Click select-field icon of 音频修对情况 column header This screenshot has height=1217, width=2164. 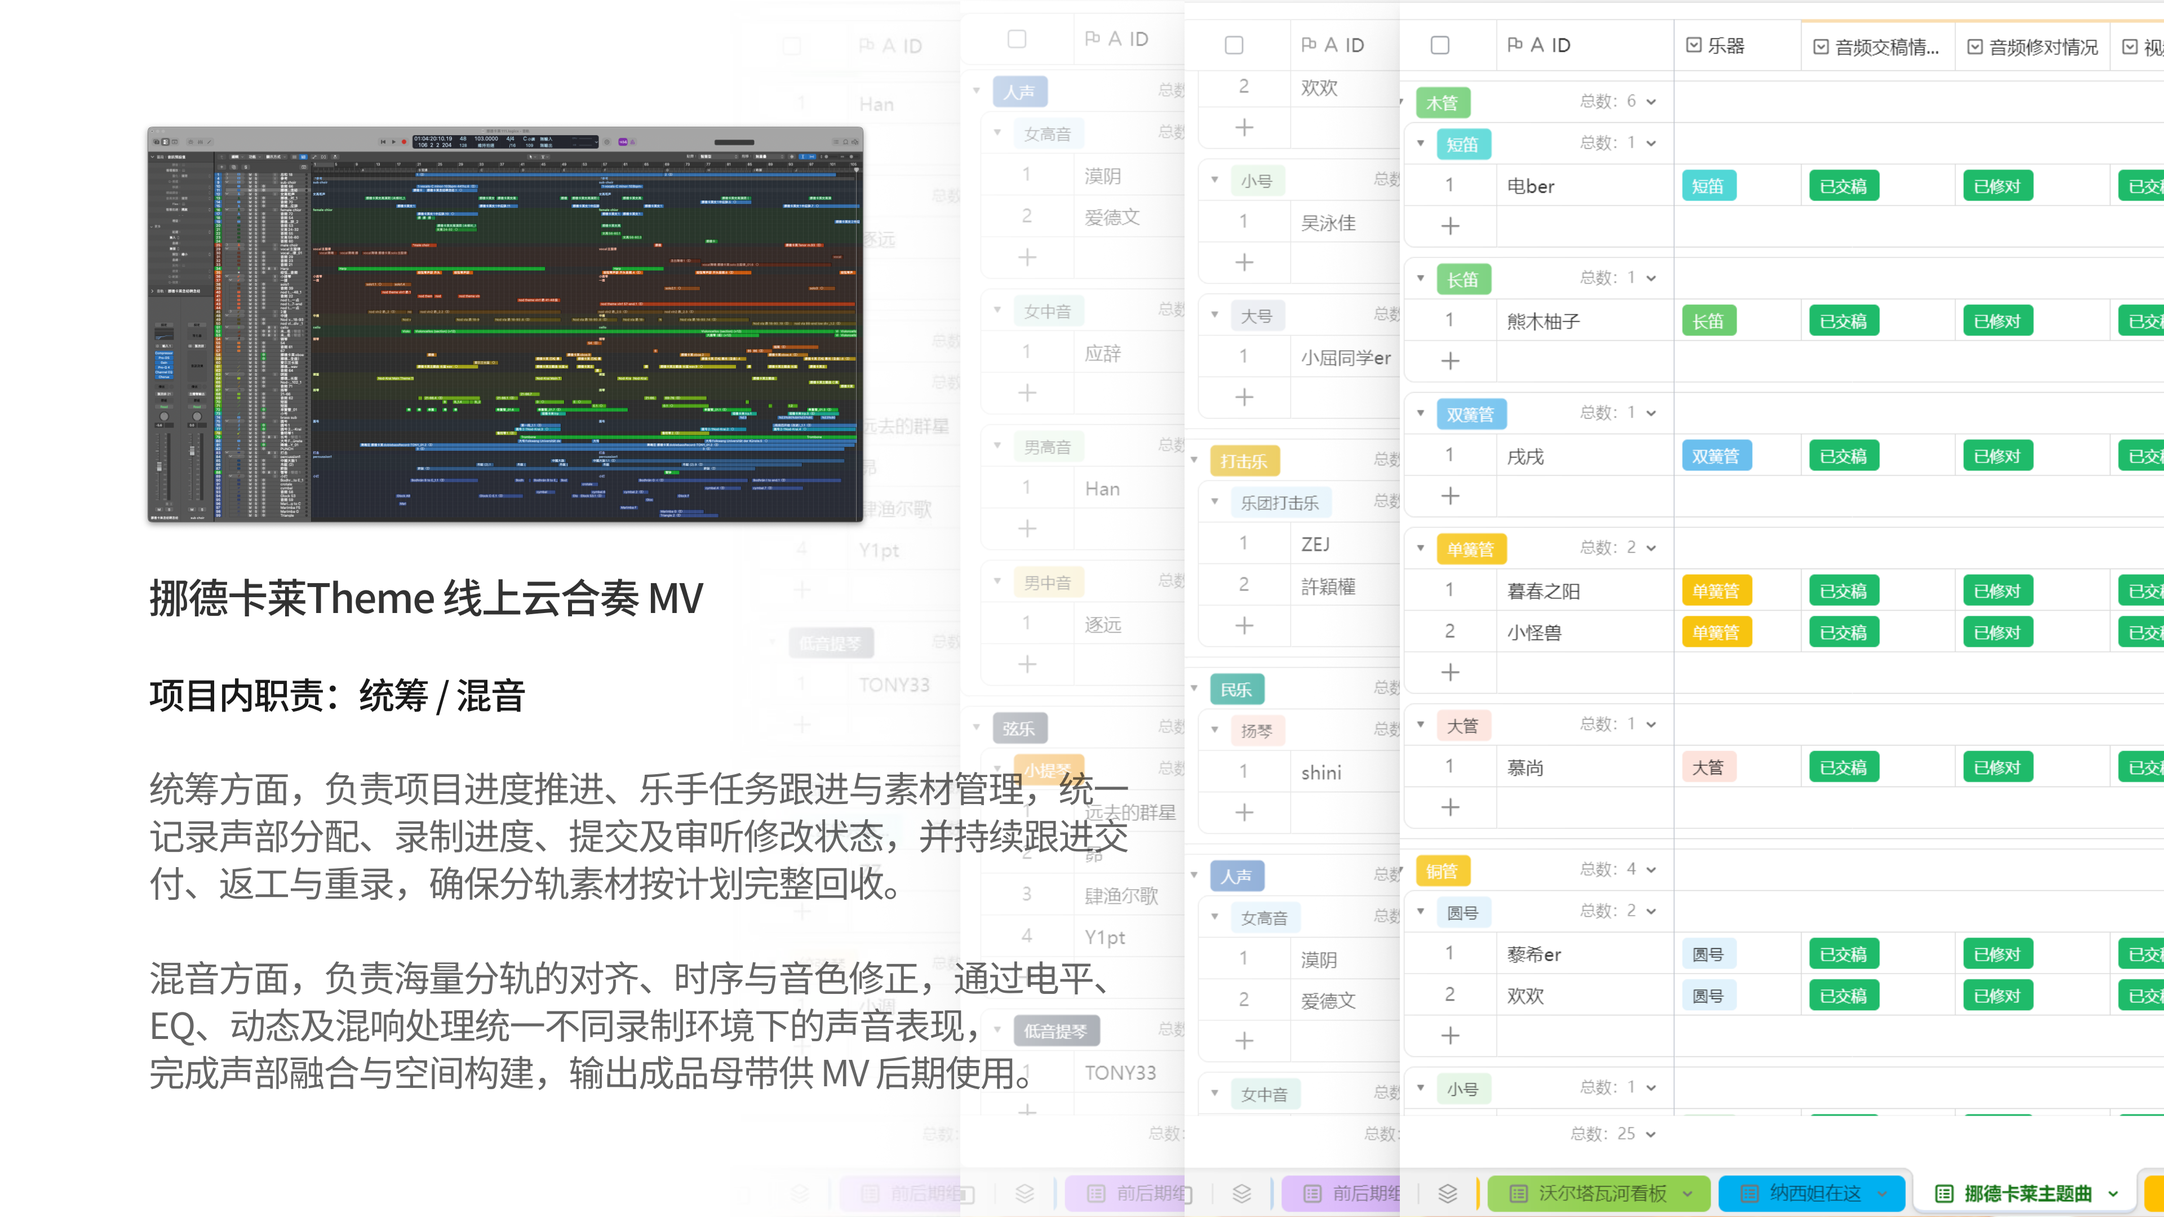1975,47
